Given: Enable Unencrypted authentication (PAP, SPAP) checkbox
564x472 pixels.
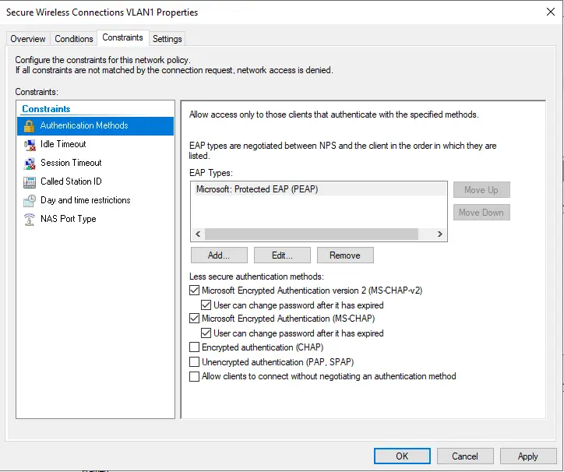Looking at the screenshot, I should point(194,361).
